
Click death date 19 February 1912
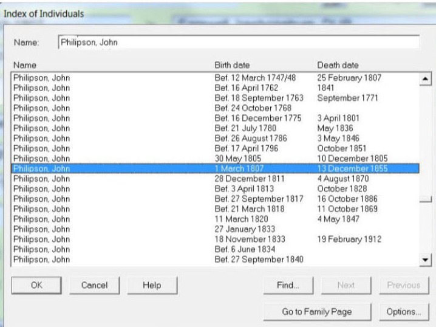pos(349,239)
